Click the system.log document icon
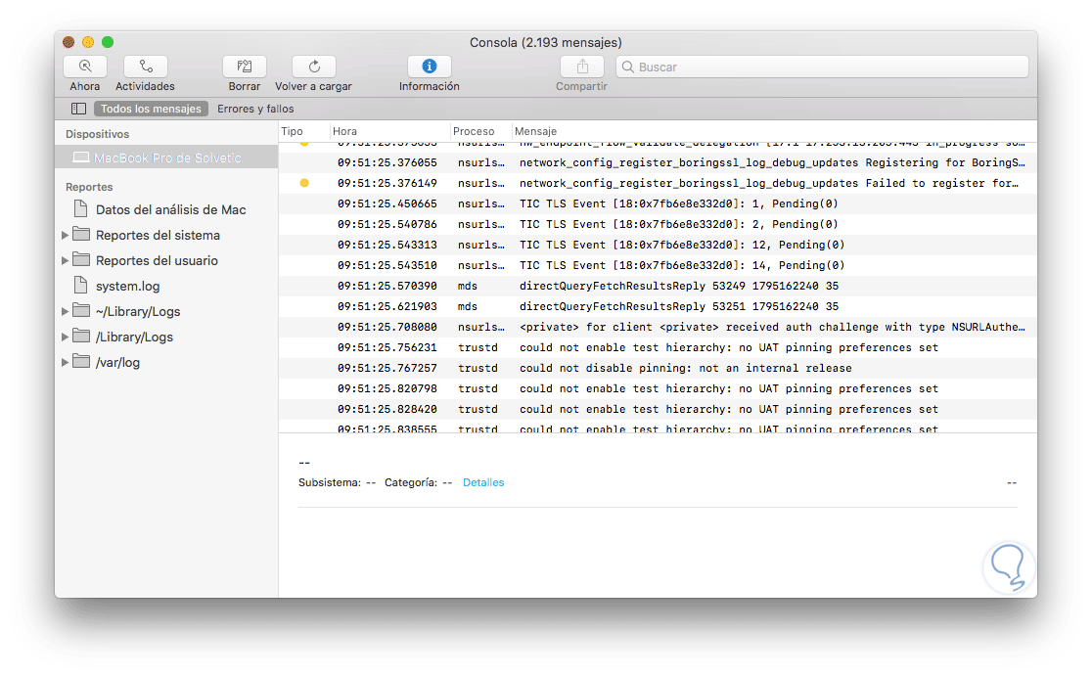Image resolution: width=1092 pixels, height=676 pixels. (81, 285)
